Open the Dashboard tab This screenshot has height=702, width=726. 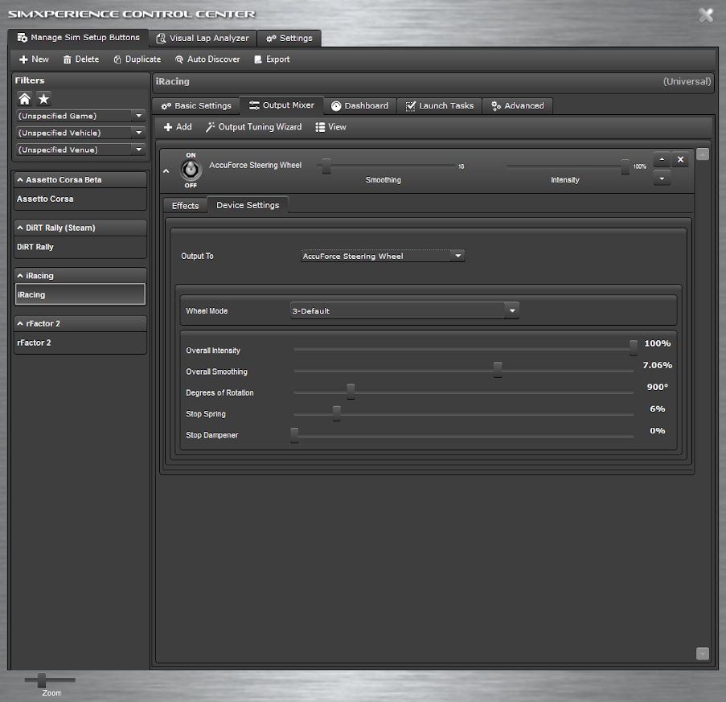click(359, 106)
